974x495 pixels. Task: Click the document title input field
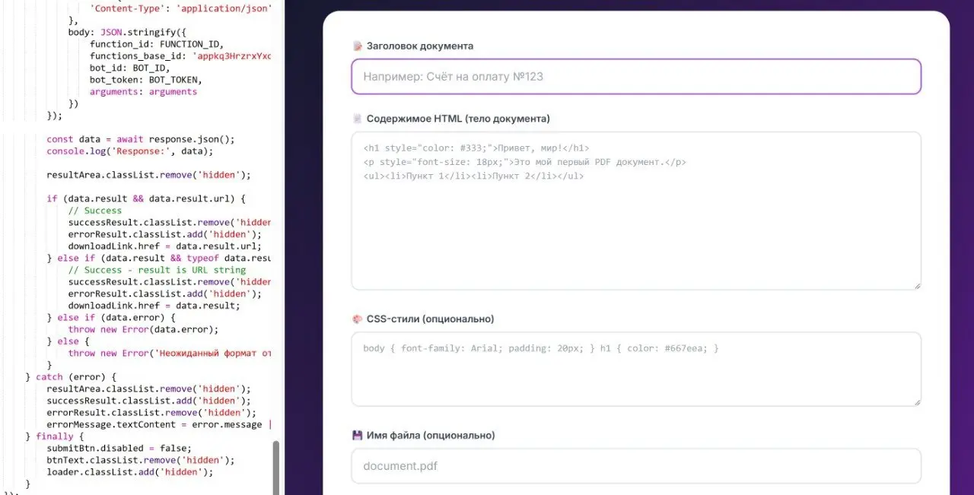point(636,77)
